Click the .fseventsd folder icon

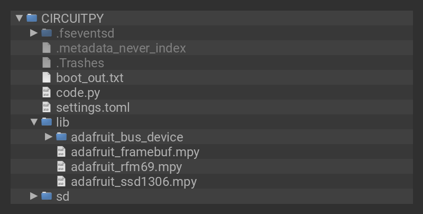[x=47, y=33]
